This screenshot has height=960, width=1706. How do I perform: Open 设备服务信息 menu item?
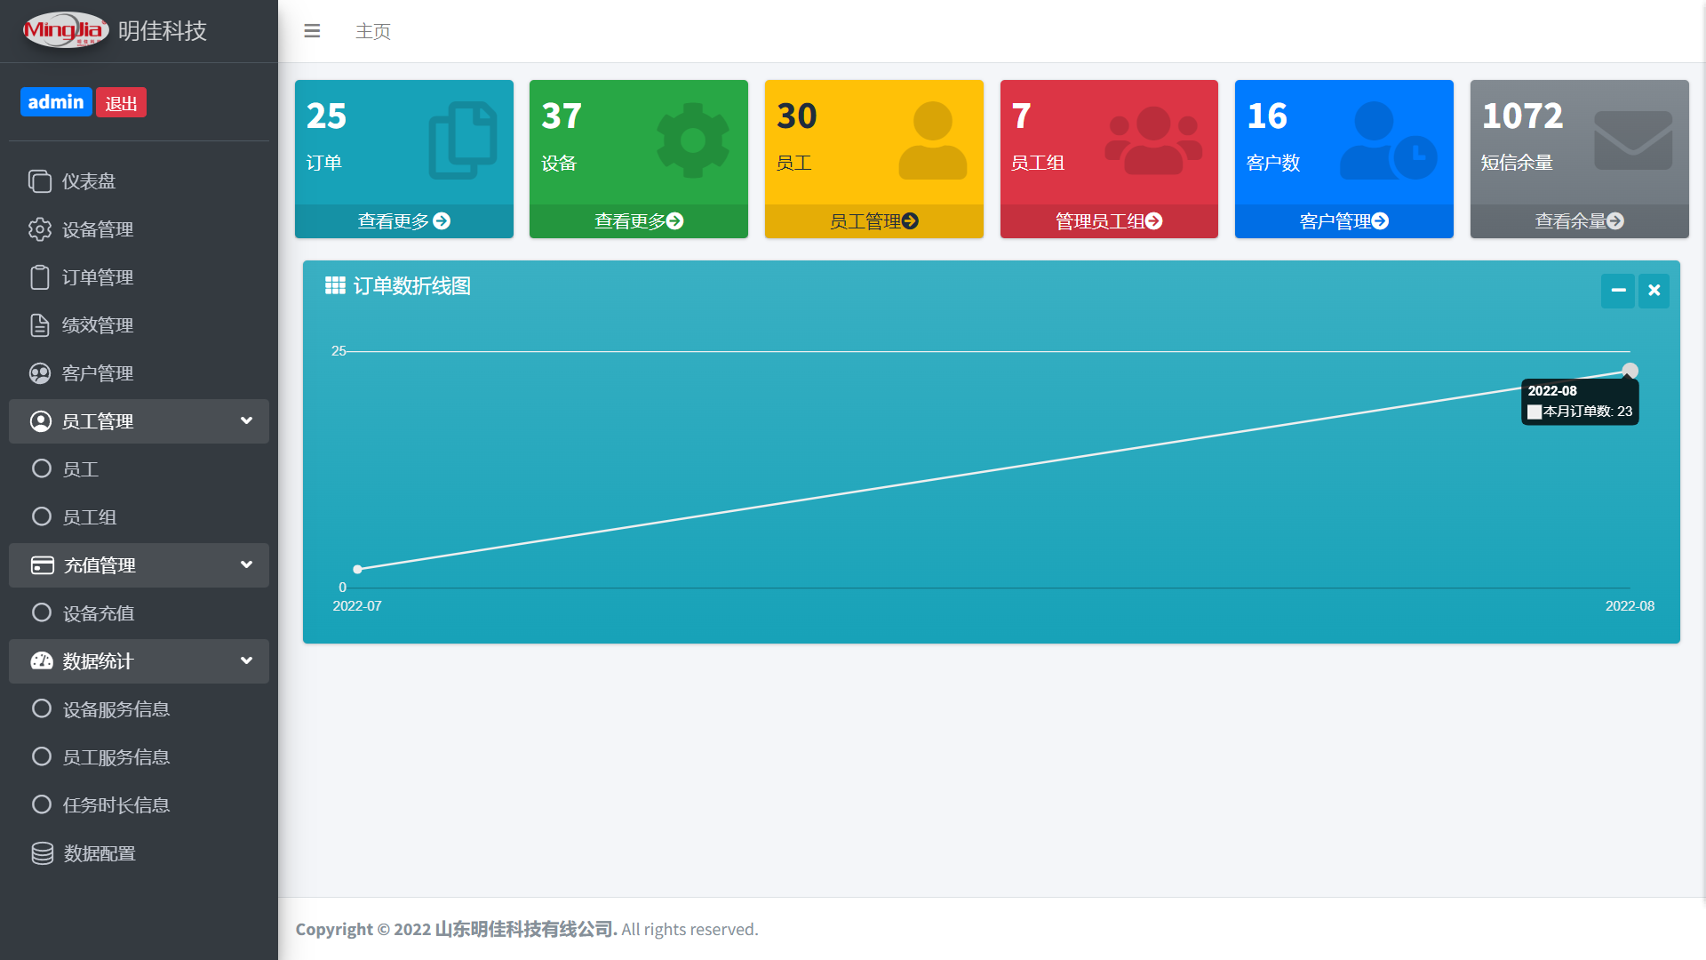coord(116,709)
